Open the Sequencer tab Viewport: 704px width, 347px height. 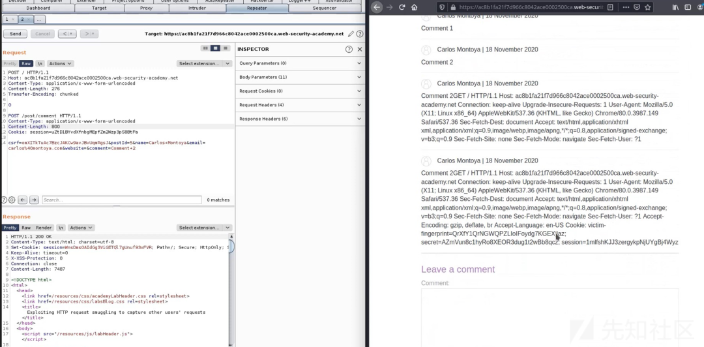click(x=324, y=8)
